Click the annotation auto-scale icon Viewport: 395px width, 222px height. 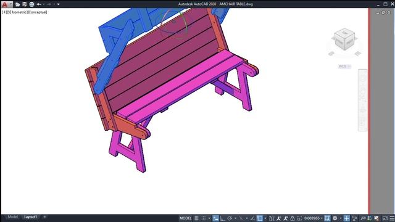(x=278, y=218)
